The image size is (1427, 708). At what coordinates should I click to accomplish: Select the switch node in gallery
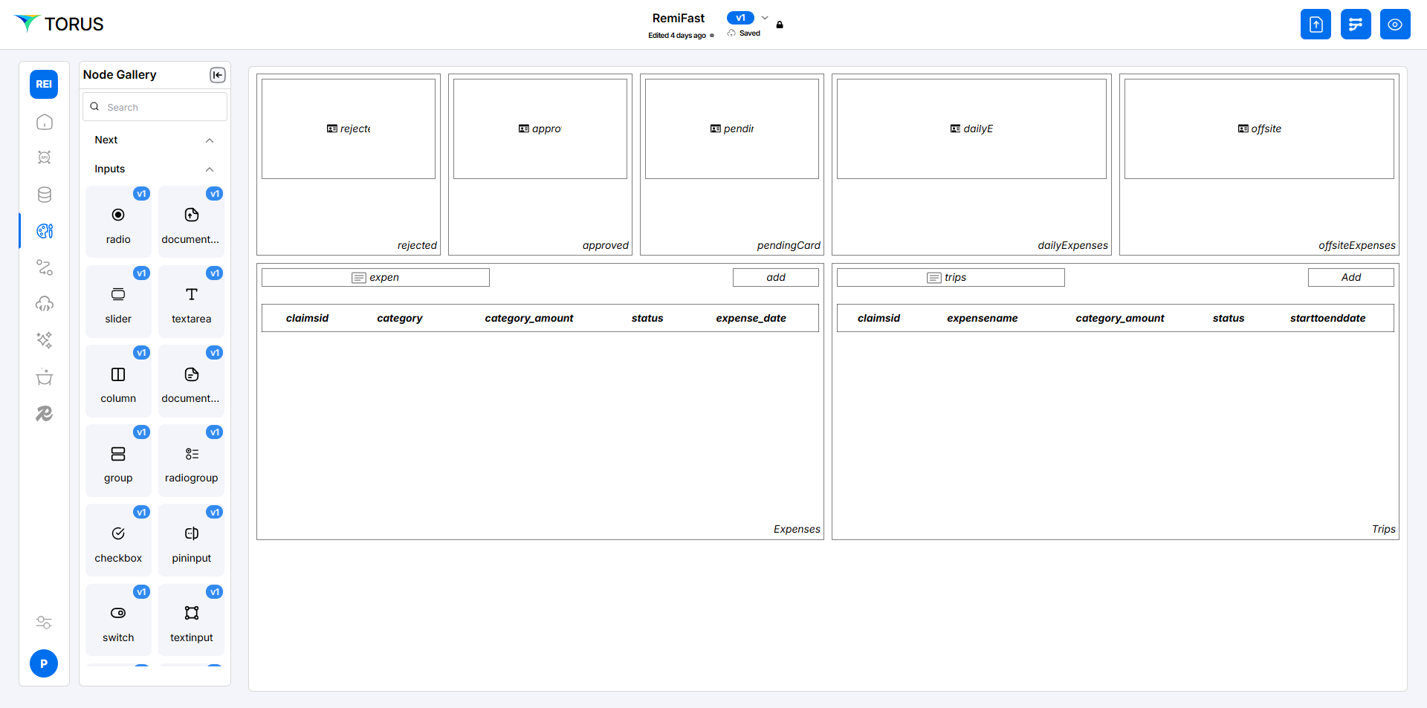tap(118, 620)
